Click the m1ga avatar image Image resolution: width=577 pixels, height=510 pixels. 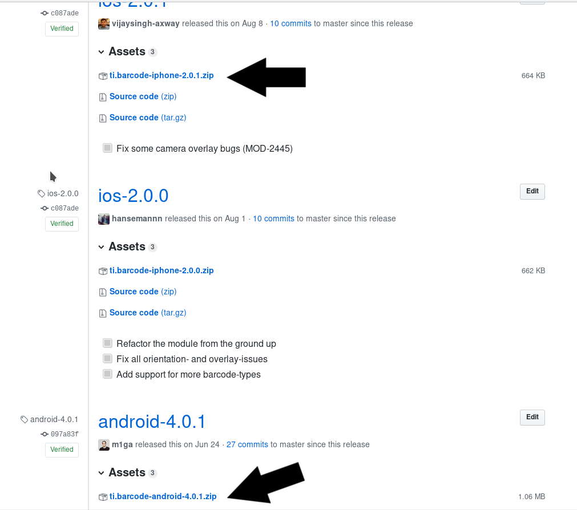tap(104, 445)
